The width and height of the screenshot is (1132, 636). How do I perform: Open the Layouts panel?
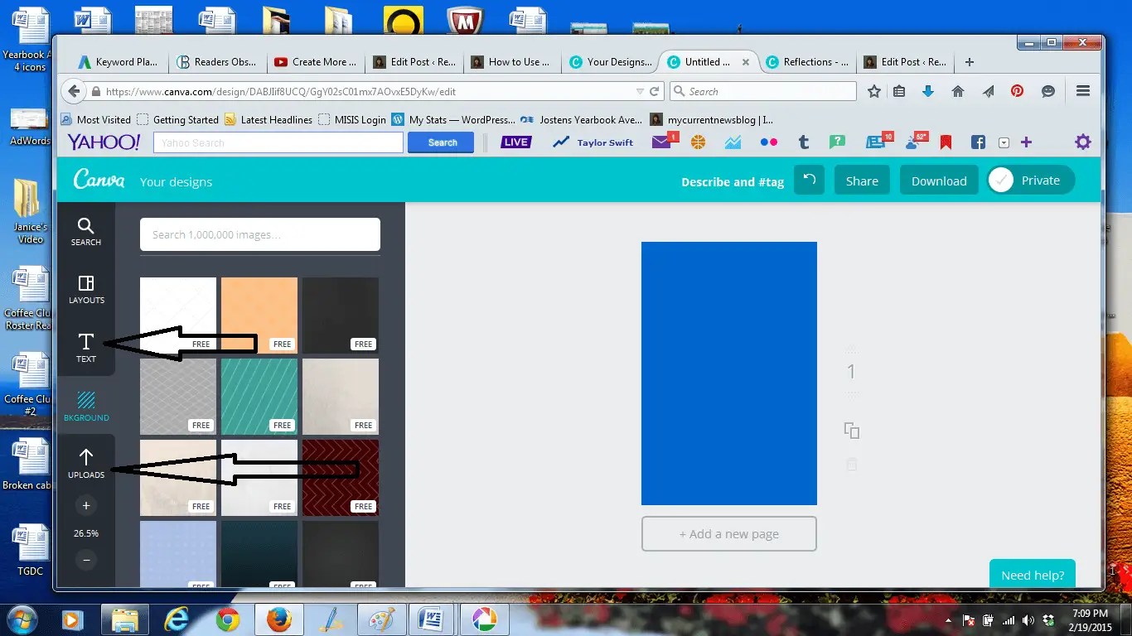pos(86,290)
